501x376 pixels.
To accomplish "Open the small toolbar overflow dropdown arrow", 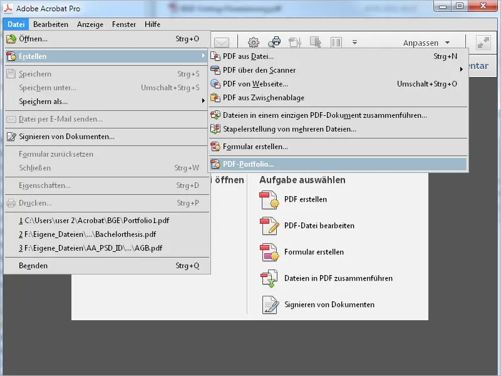I will 354,42.
